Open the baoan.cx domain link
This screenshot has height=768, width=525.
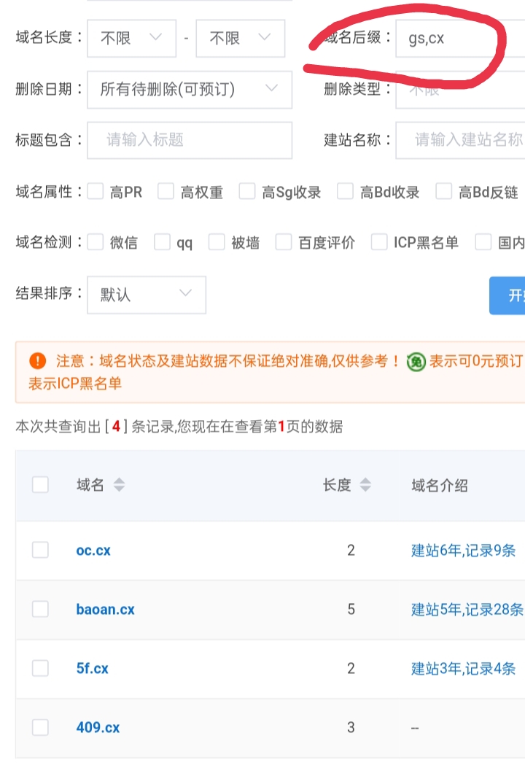pos(105,609)
